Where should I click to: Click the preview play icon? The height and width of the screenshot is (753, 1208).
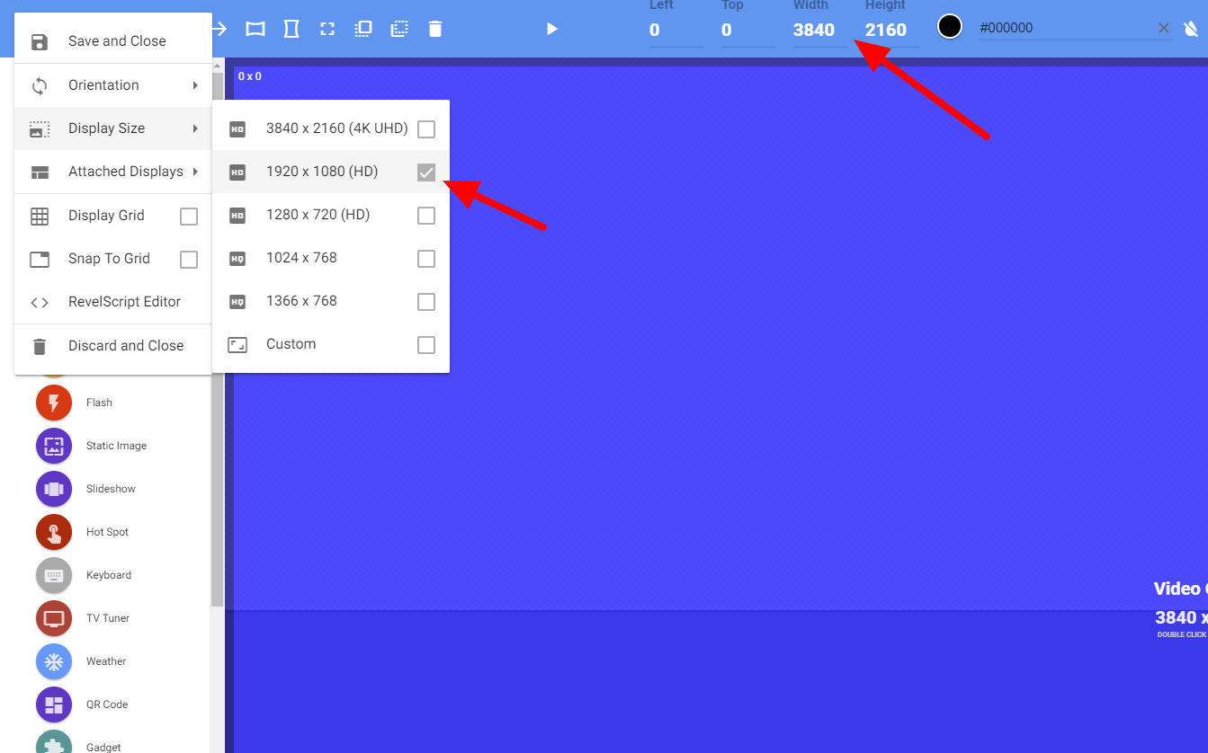click(x=551, y=28)
